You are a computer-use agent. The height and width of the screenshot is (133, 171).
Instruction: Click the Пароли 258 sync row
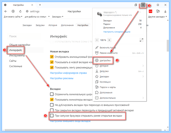122,24
